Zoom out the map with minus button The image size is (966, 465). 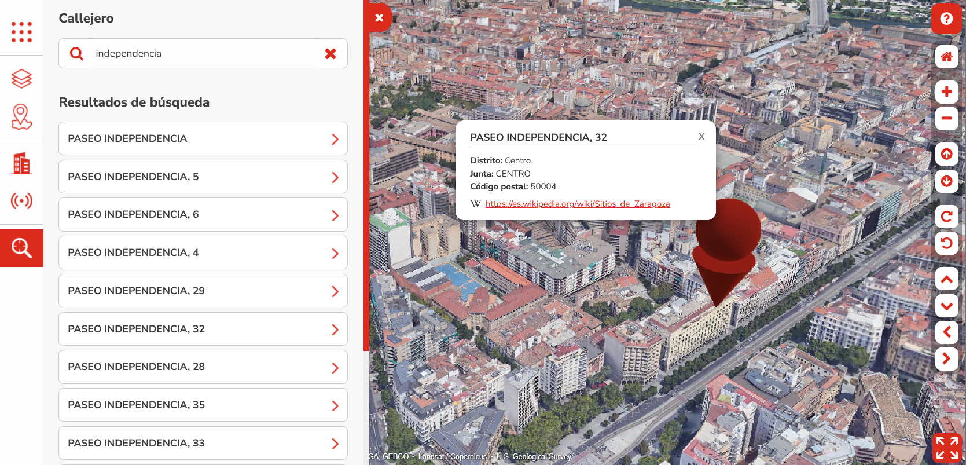coord(946,118)
